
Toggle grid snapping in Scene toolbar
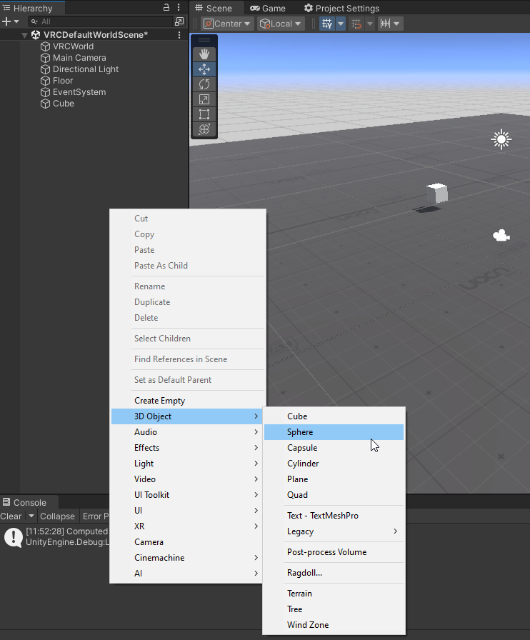pyautogui.click(x=327, y=24)
